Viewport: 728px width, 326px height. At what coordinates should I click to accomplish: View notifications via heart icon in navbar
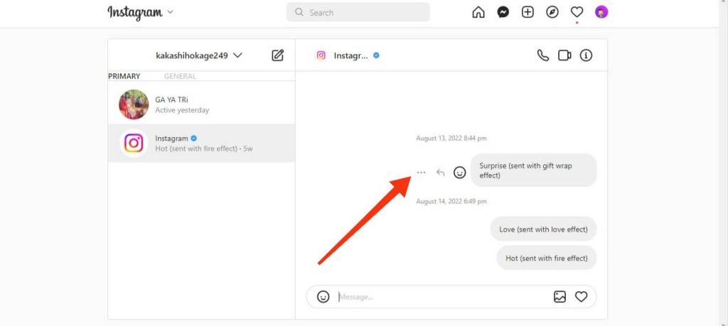tap(577, 13)
